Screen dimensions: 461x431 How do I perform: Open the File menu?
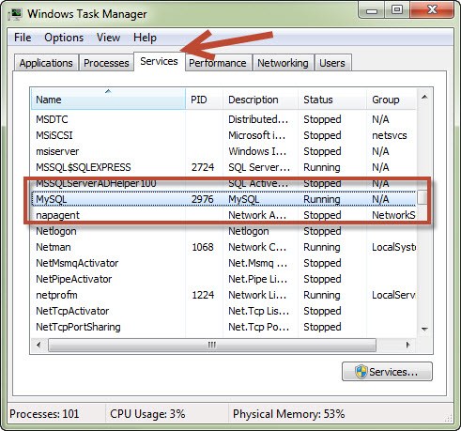[23, 38]
